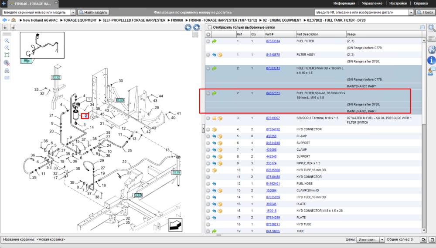The height and width of the screenshot is (248, 436).
Task: Open part number link 150064
Action: (271, 190)
